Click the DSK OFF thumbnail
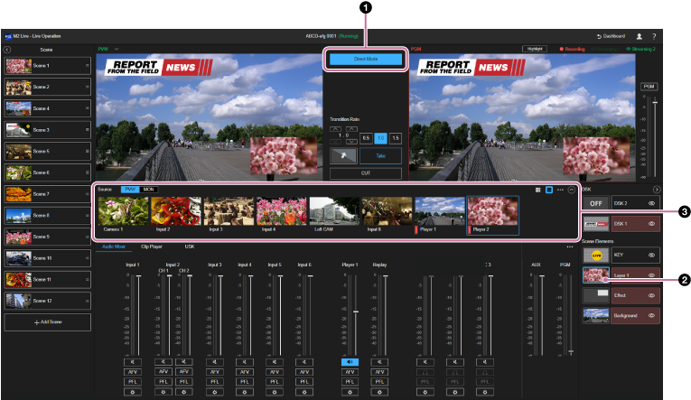Viewport: 691px width, 400px height. (x=596, y=203)
